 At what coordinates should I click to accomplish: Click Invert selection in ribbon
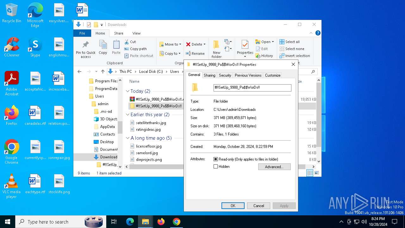point(295,56)
